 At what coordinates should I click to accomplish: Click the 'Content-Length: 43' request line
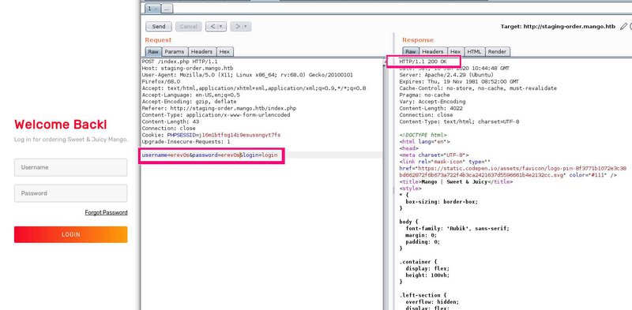(171, 121)
